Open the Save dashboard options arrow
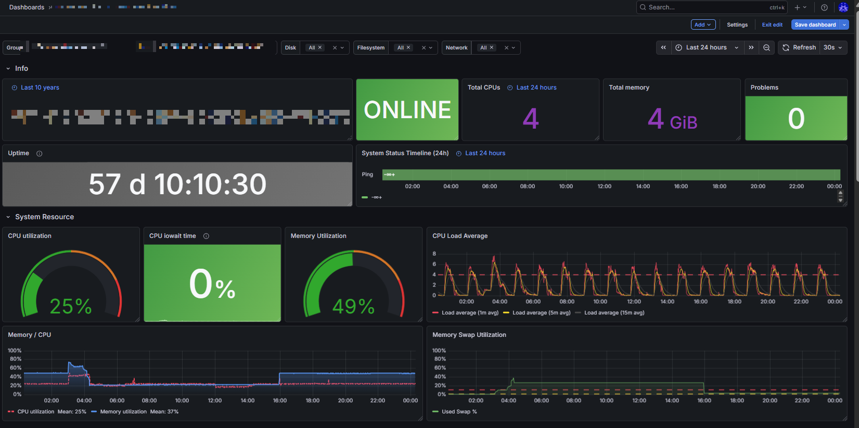Viewport: 859px width, 428px height. point(844,24)
